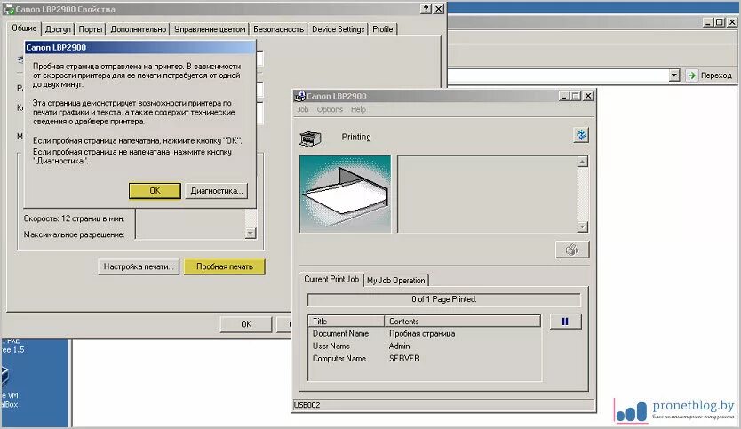Viewport: 741px width, 429px height.
Task: Pause the current print job
Action: coord(565,322)
